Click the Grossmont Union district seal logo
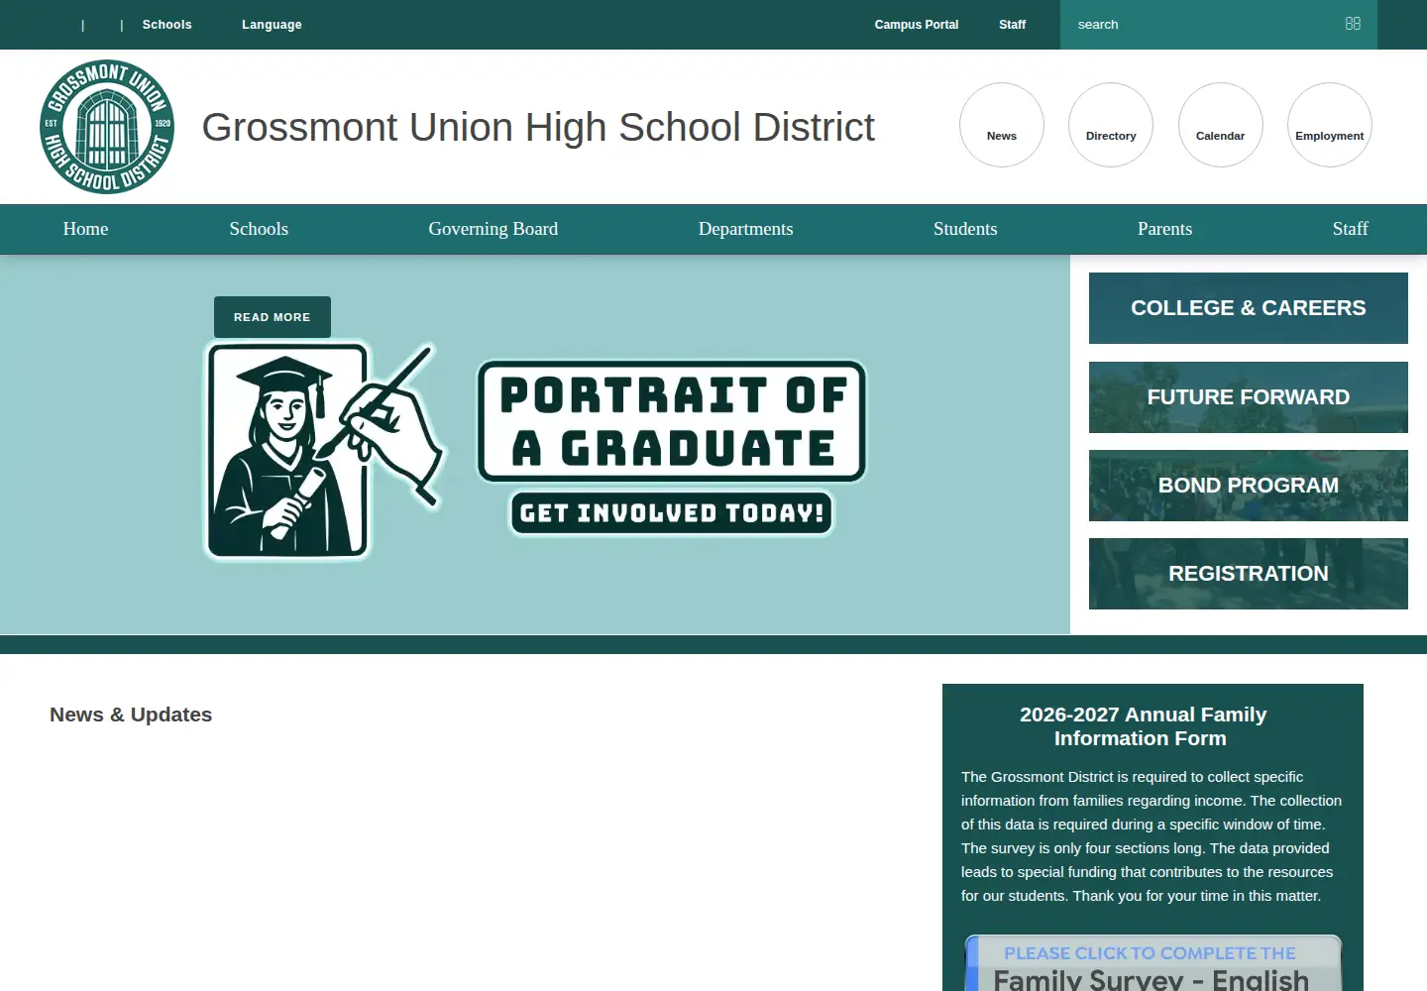Screen dimensions: 1427x991 coord(107,127)
